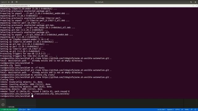The width and height of the screenshot is (198, 111).
Task: Select the UTF-8 encoding indicator
Action: tap(177, 109)
